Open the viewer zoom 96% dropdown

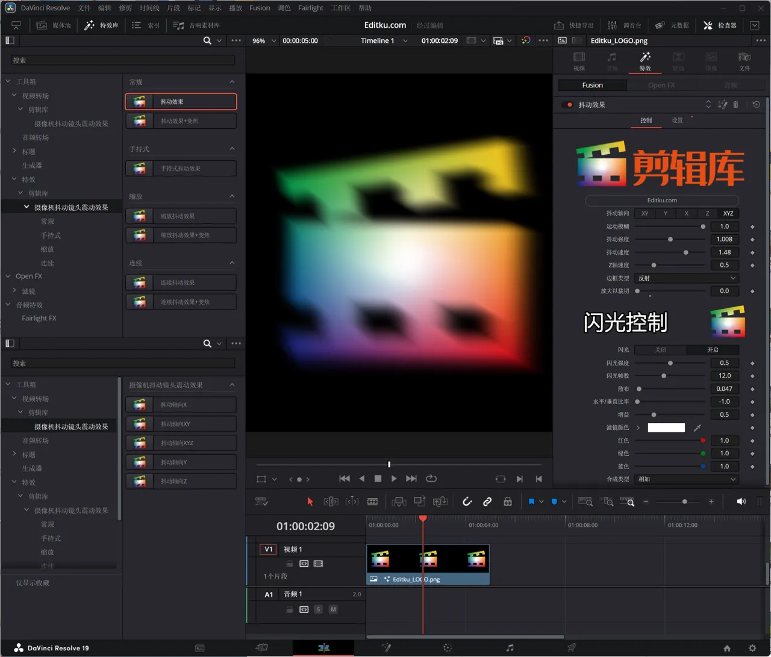[264, 40]
